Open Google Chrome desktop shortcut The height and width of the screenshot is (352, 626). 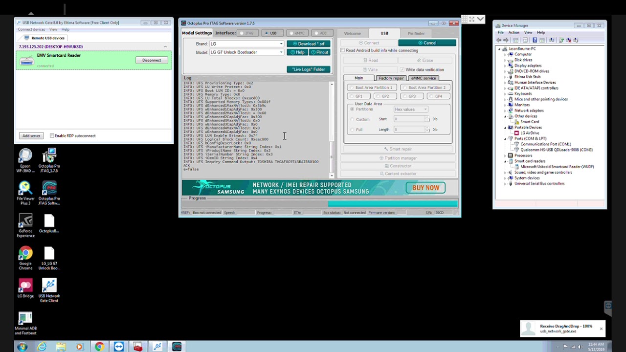(25, 258)
